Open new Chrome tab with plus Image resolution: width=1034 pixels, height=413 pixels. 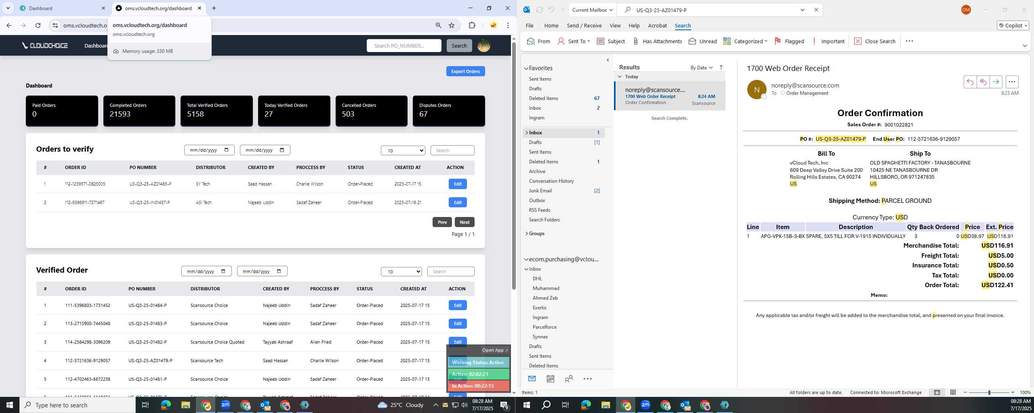coord(214,8)
